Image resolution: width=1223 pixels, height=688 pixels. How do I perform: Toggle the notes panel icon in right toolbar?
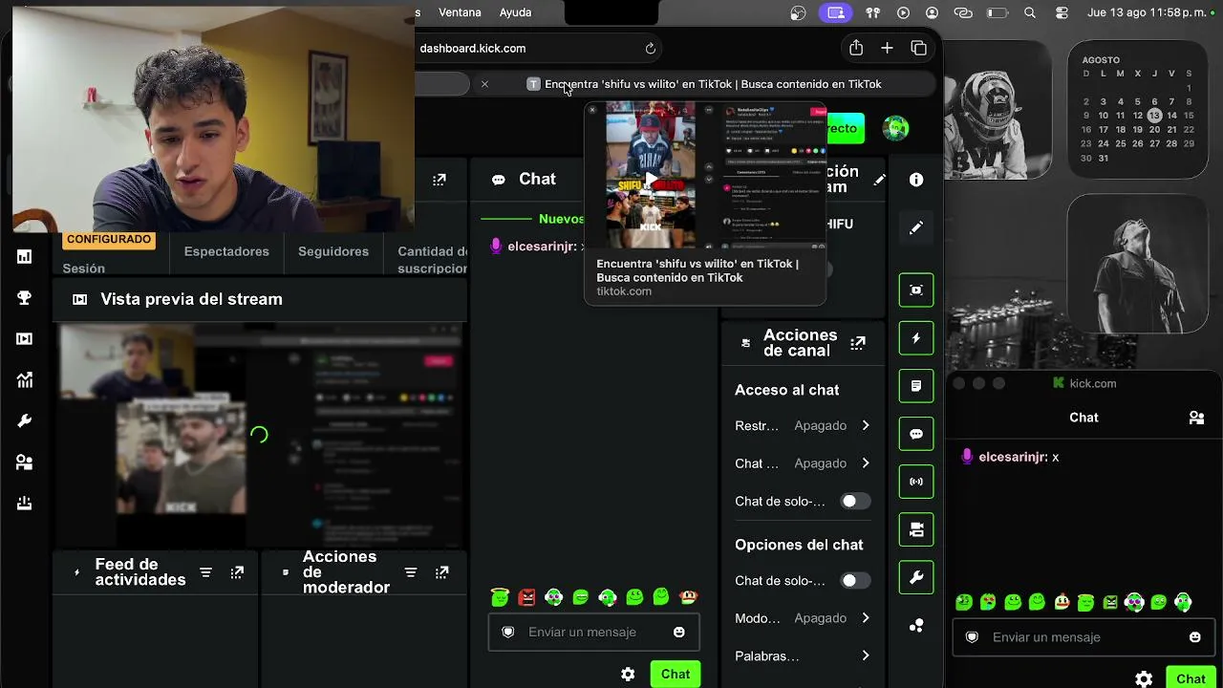point(916,386)
